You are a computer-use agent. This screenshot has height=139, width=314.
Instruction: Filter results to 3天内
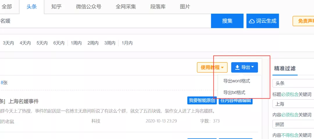point(8,43)
